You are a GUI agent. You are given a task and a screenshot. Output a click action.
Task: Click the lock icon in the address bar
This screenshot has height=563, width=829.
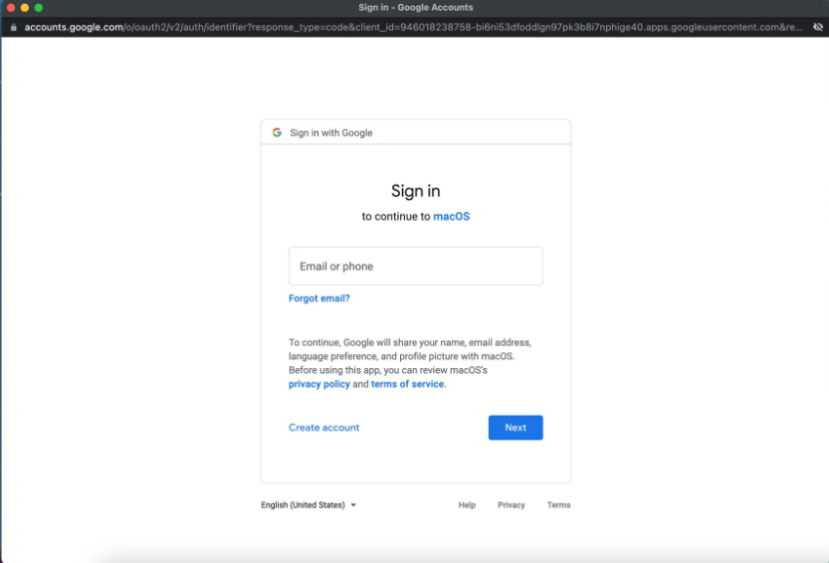(x=13, y=27)
